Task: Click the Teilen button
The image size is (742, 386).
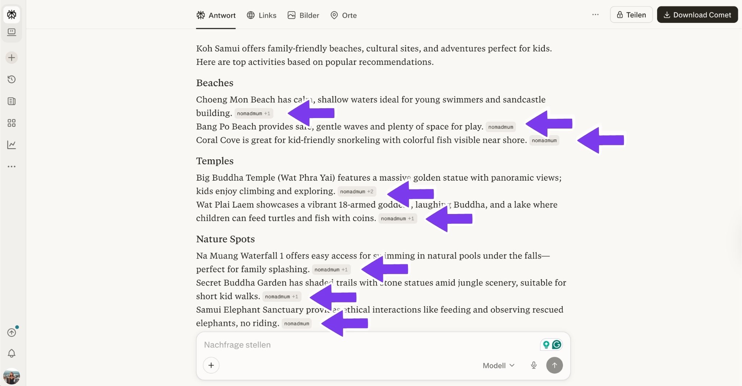Action: pos(631,14)
